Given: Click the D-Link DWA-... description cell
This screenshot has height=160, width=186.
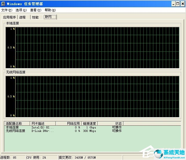Looking at the screenshot, I should [x=42, y=131].
